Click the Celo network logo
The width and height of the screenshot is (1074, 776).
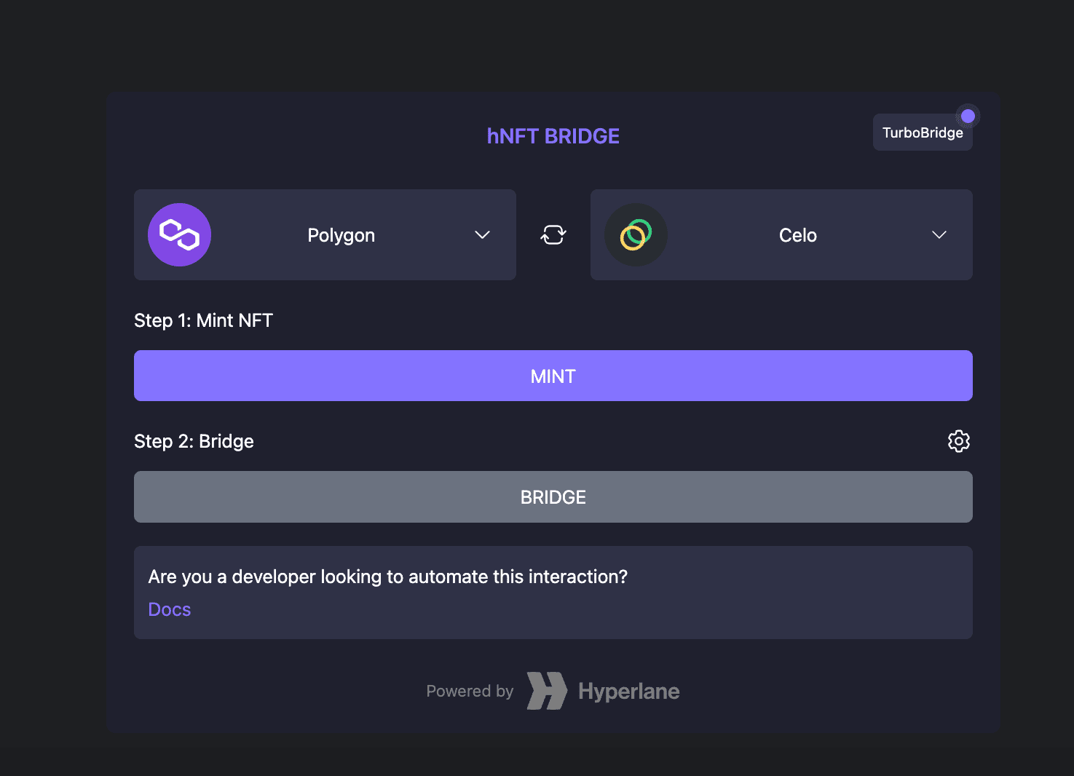[636, 234]
